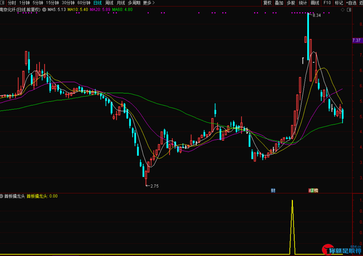The image size is (363, 256).
Task: Open the 复权 adjustment options
Action: [x=267, y=3]
